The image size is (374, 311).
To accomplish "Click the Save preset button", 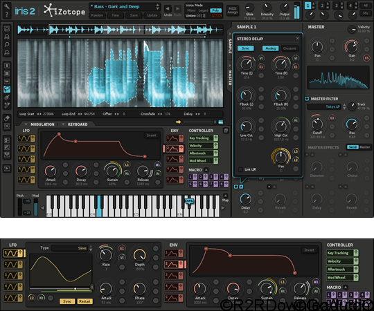I will point(134,15).
